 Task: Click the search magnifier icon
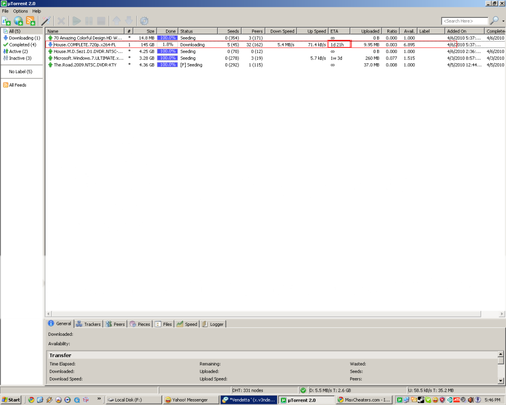click(x=493, y=21)
